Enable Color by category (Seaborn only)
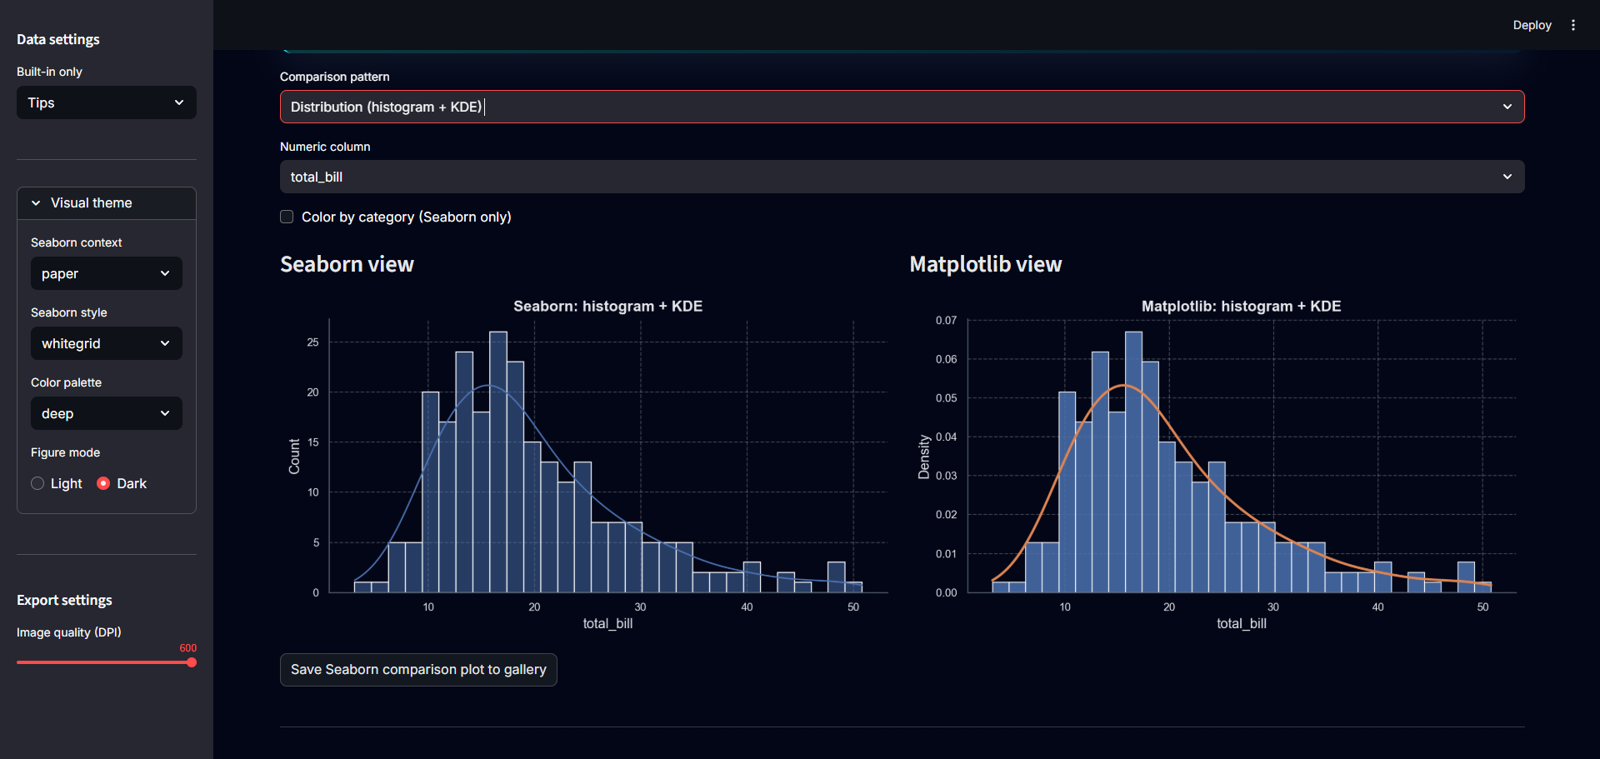Screen dimensions: 1600x759 click(x=287, y=217)
